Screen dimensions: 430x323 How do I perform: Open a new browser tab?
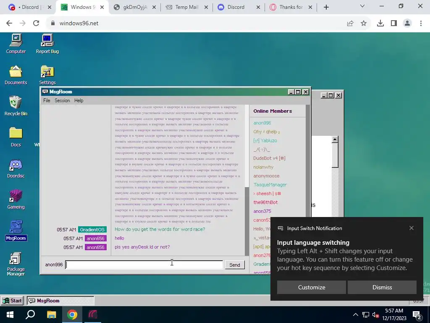[326, 7]
